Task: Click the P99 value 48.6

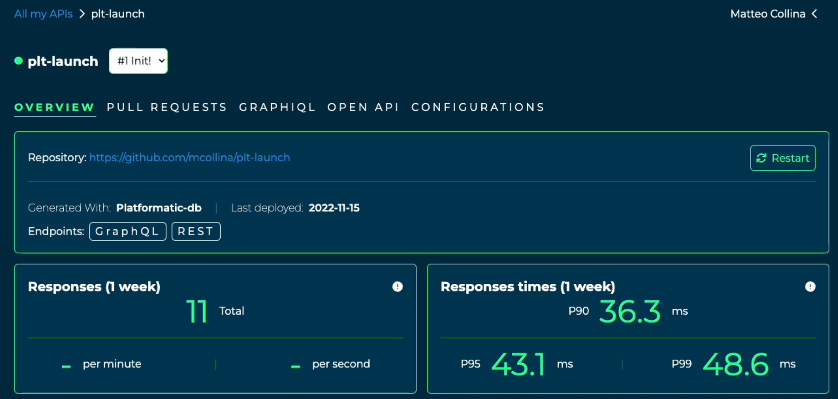Action: tap(736, 364)
